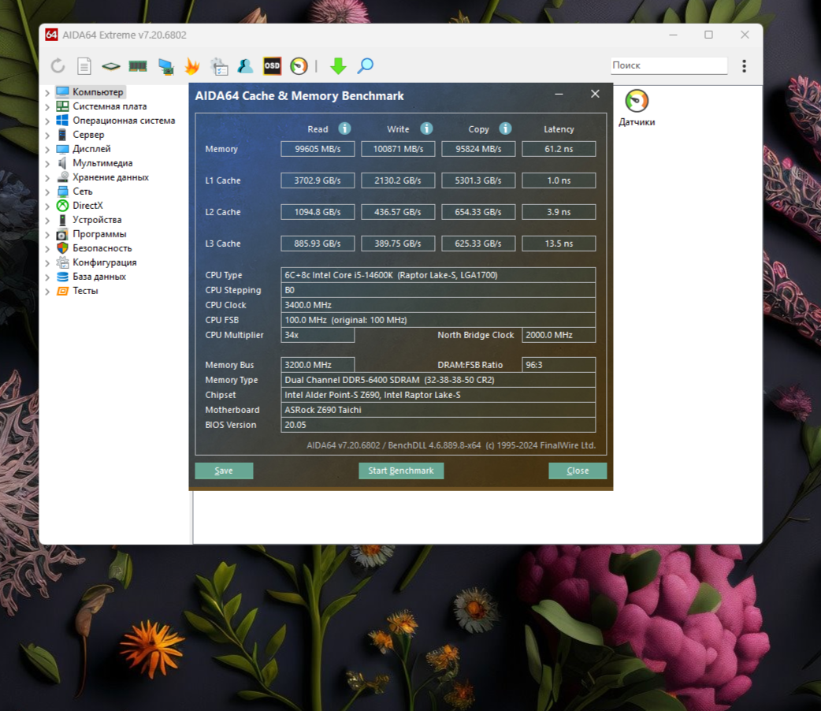Click the Save button

point(224,471)
